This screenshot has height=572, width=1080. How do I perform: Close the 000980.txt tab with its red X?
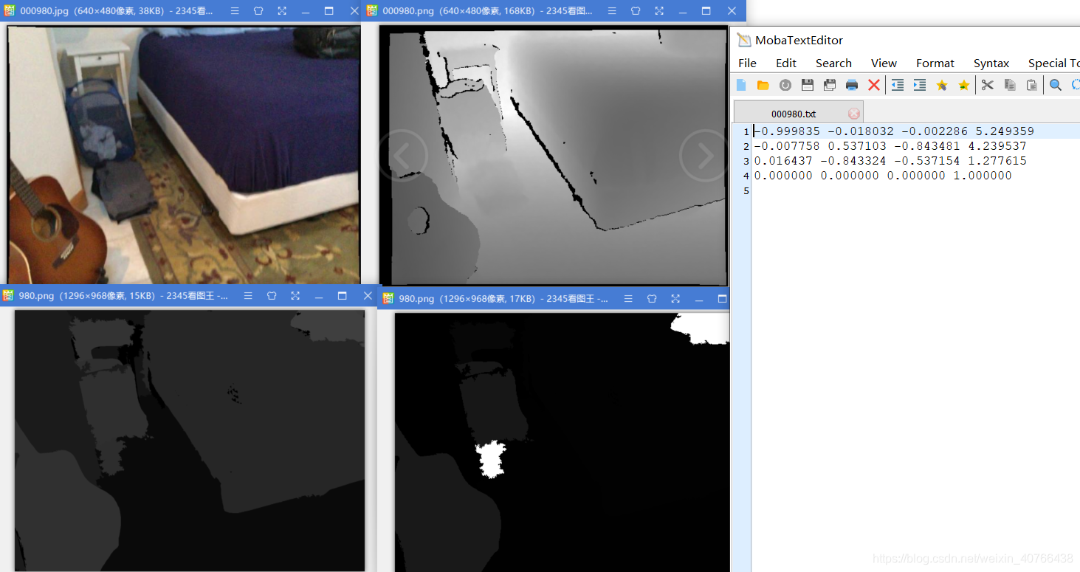coord(854,114)
